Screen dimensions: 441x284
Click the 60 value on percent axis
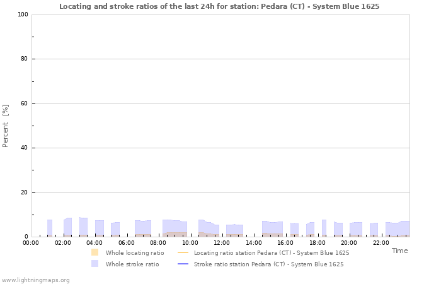tap(24, 104)
